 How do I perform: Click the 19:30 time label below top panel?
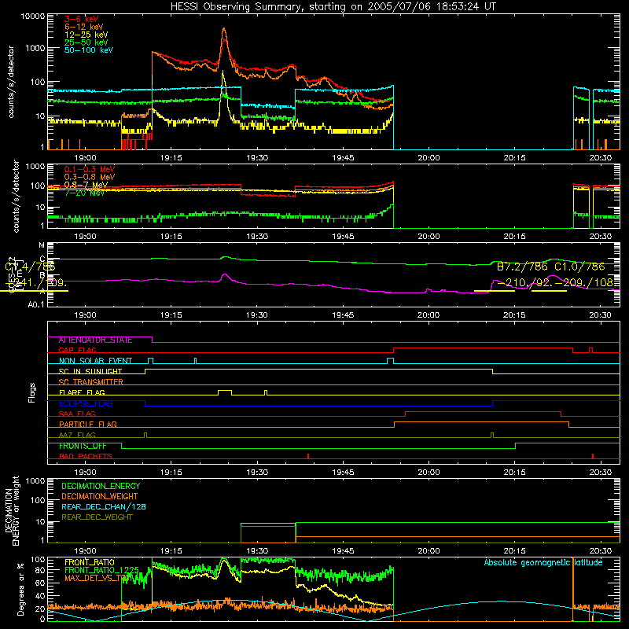click(257, 158)
